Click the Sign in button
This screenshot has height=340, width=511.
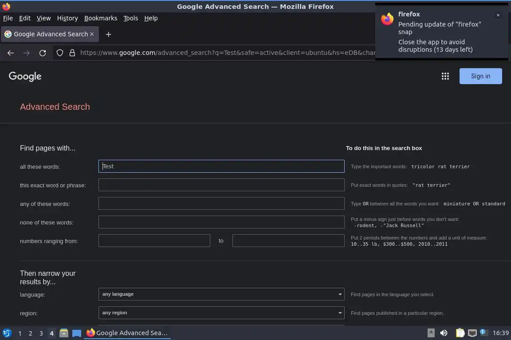(x=480, y=76)
